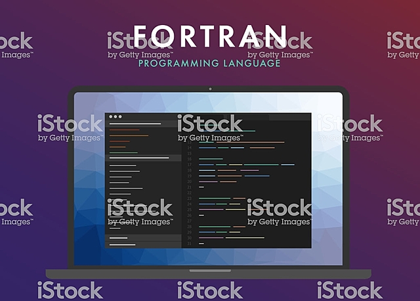Click the third window dot in the editor
Viewport: 420px width, 301px height.
point(120,117)
